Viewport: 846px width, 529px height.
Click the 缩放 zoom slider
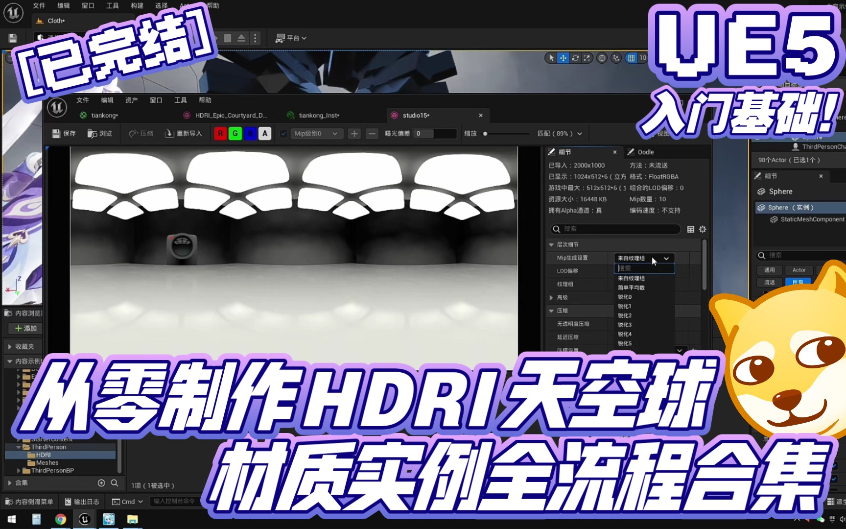click(506, 133)
